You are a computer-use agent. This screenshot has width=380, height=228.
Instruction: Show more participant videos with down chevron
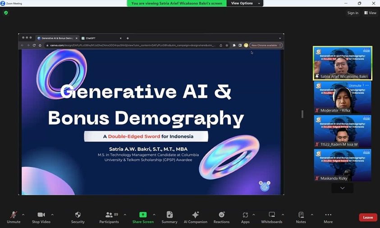(343, 188)
